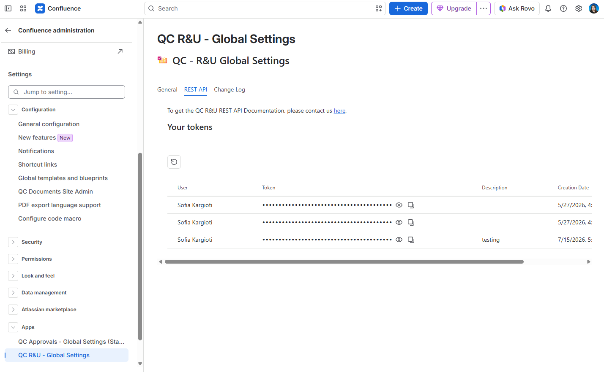Viewport: 604px width, 372px height.
Task: Copy the token described as testing
Action: coord(411,240)
